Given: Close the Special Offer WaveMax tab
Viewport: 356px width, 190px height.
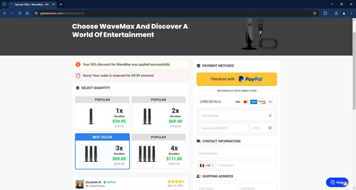Looking at the screenshot, I should (53, 4).
